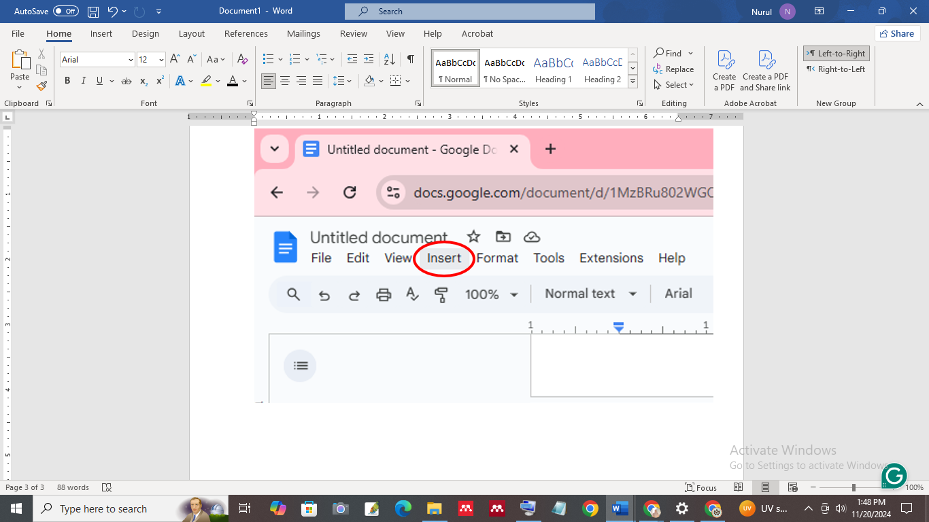This screenshot has height=522, width=929.
Task: Open the Acrobat tab
Action: (x=477, y=33)
